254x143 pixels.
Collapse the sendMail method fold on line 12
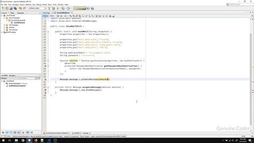[48, 32]
